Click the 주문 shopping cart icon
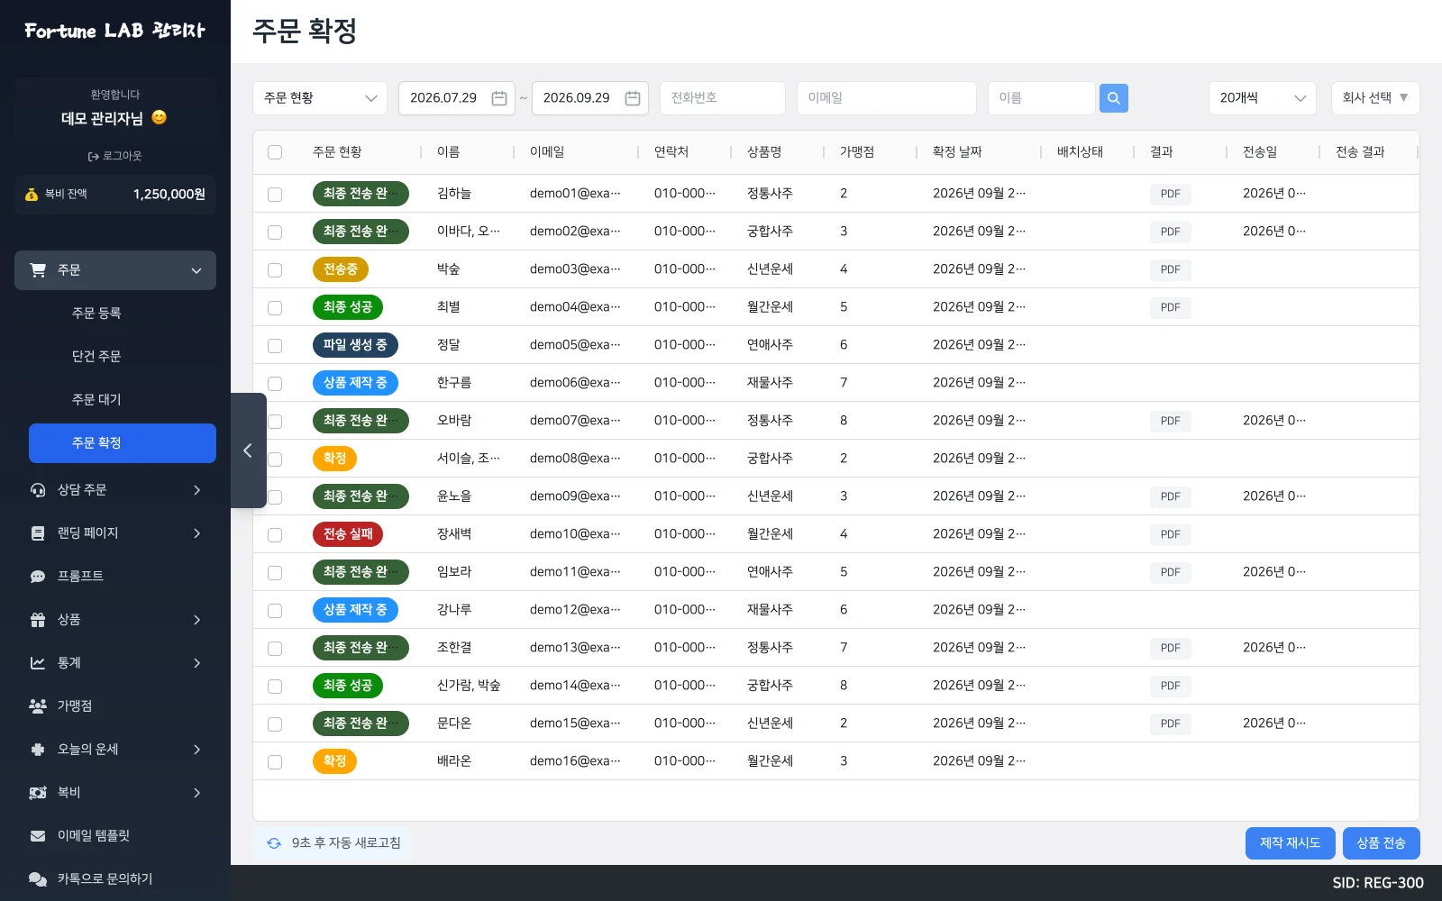The image size is (1442, 901). click(38, 270)
